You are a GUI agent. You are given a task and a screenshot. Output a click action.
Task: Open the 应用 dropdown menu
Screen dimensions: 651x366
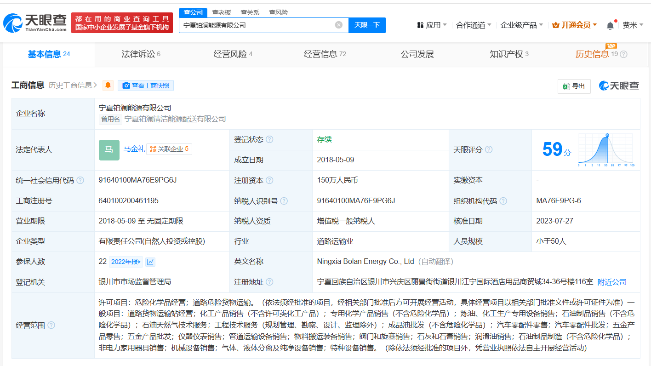432,25
